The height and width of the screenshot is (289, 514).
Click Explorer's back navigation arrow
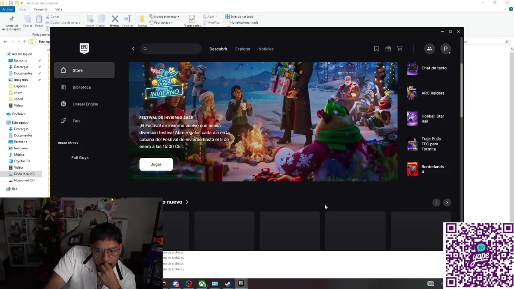coord(5,42)
